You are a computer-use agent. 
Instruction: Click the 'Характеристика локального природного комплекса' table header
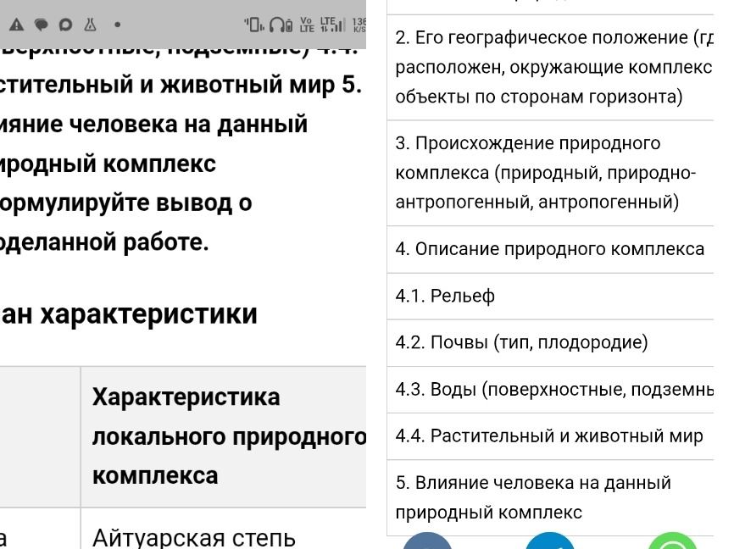tap(224, 436)
